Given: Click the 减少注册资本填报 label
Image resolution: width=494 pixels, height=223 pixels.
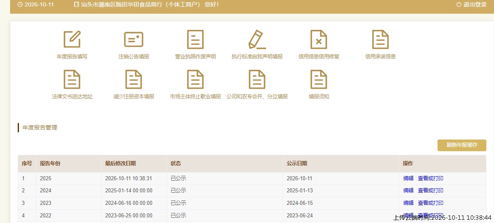Looking at the screenshot, I should pos(134,97).
